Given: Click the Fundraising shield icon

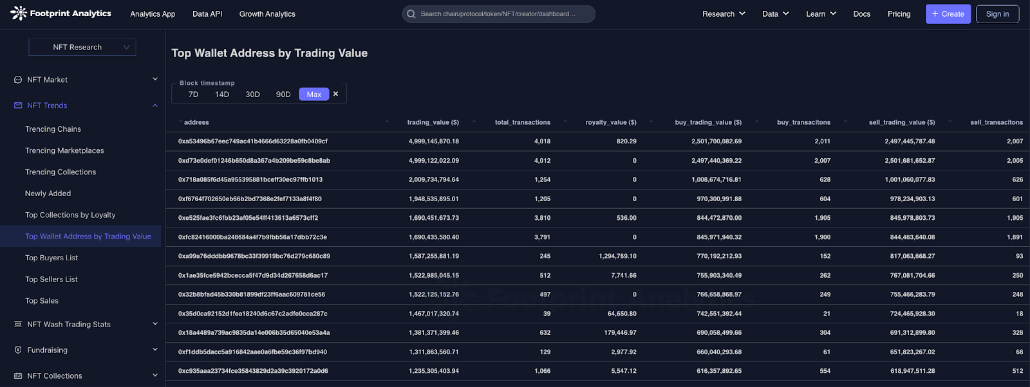Looking at the screenshot, I should (x=18, y=350).
